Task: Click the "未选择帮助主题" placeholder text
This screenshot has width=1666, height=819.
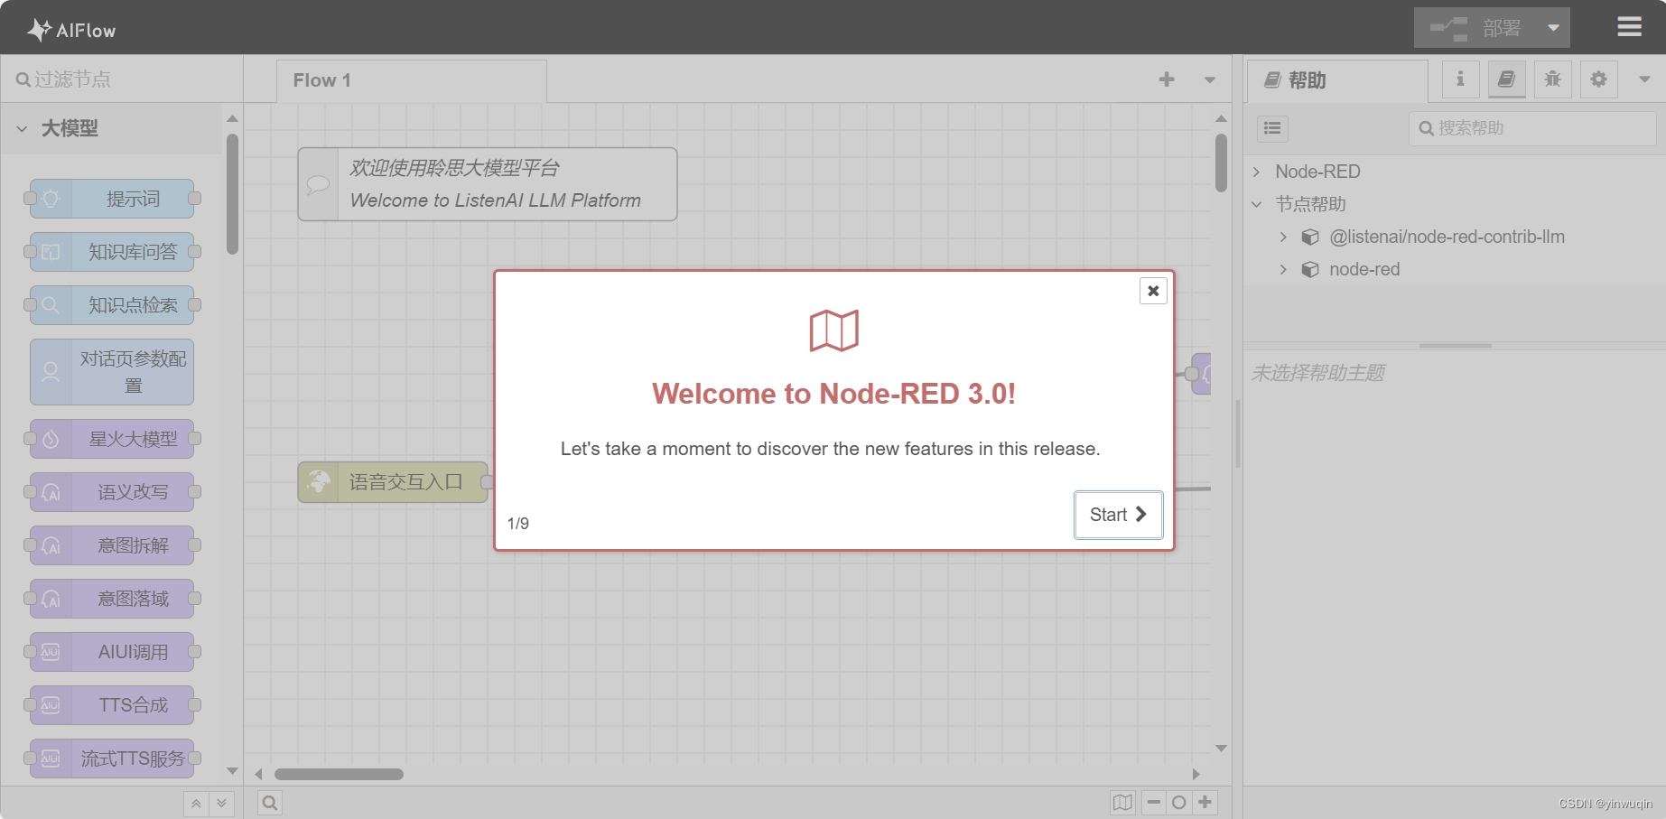Action: [1317, 373]
